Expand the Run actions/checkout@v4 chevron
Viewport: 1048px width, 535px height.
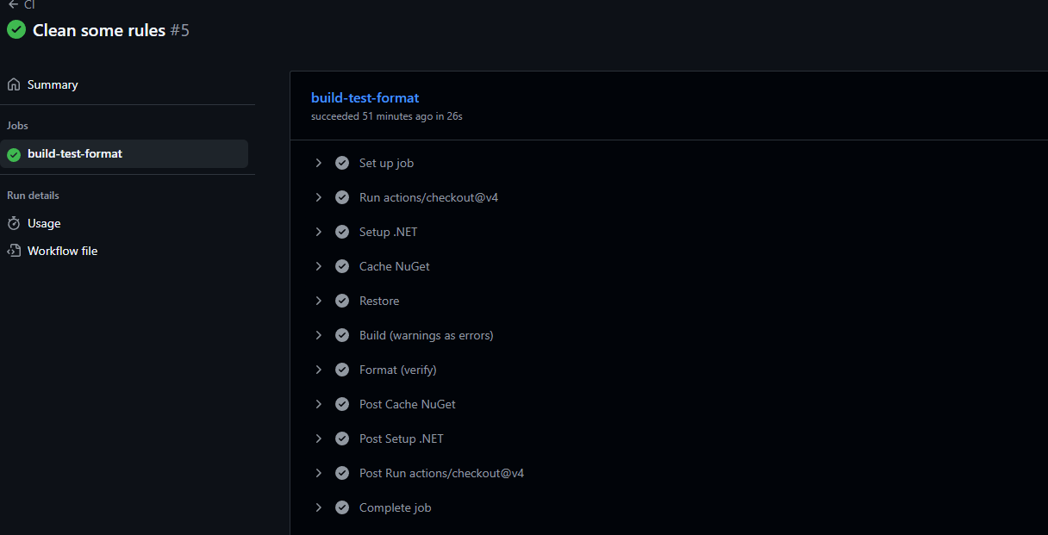(319, 197)
